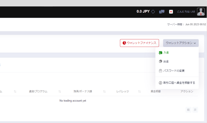Click the 通貨/プログラム column header
Image resolution: width=207 pixels, height=123 pixels.
(x=38, y=91)
